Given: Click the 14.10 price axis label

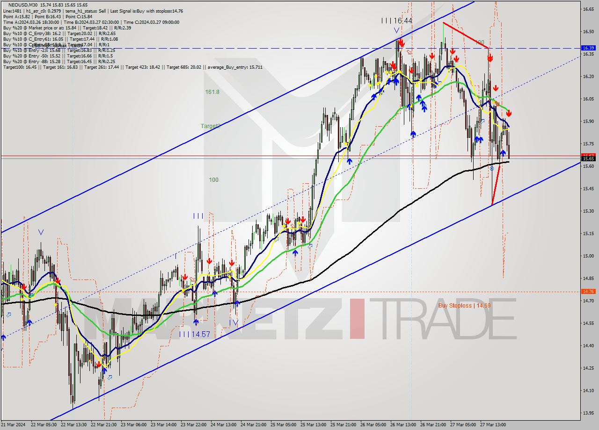Looking at the screenshot, I should click(588, 390).
